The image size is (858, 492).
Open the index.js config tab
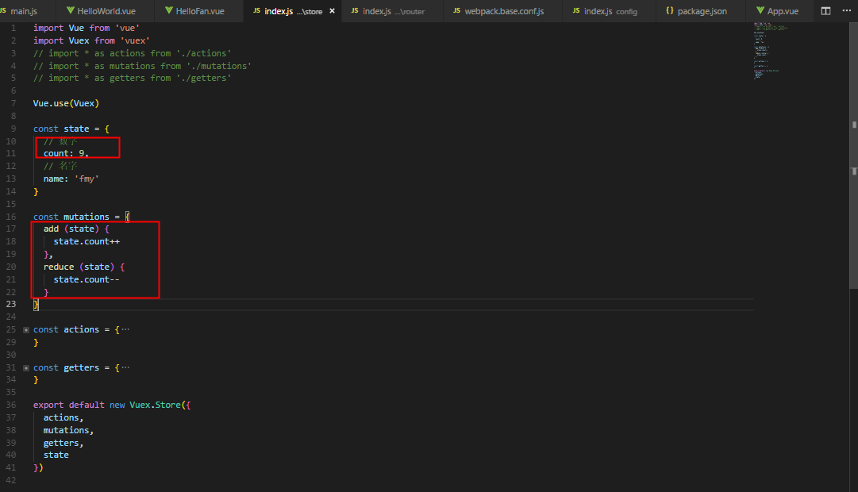[609, 11]
